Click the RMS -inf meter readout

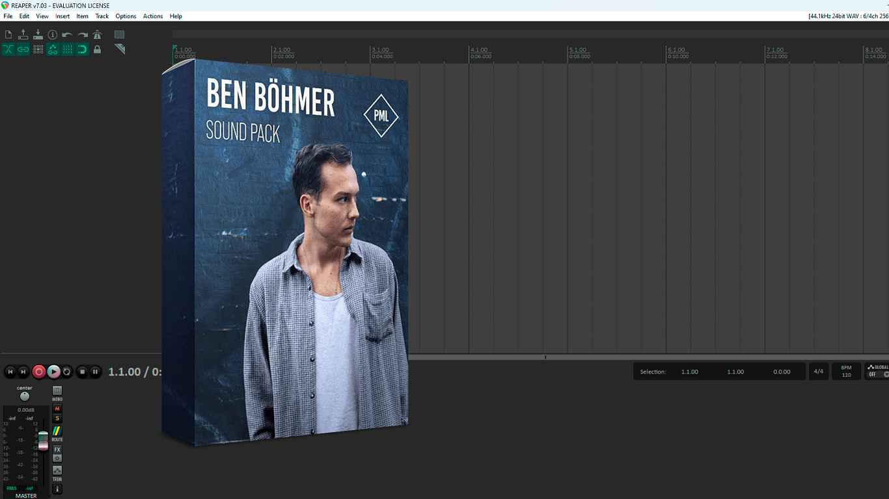point(20,488)
